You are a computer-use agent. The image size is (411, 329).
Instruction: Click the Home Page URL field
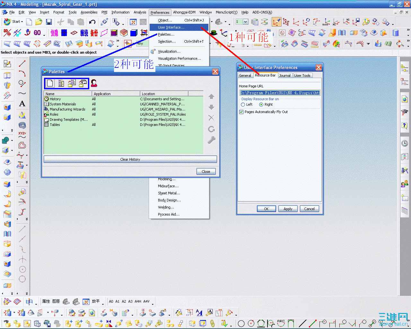[x=280, y=93]
